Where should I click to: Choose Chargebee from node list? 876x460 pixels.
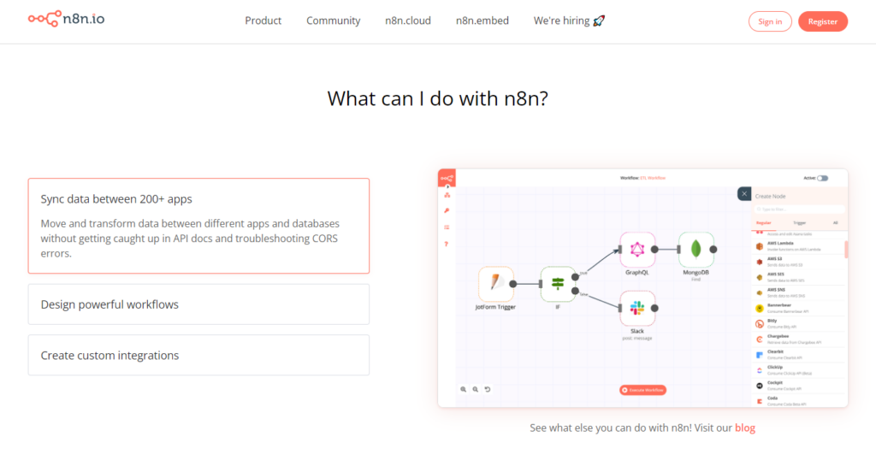[799, 339]
